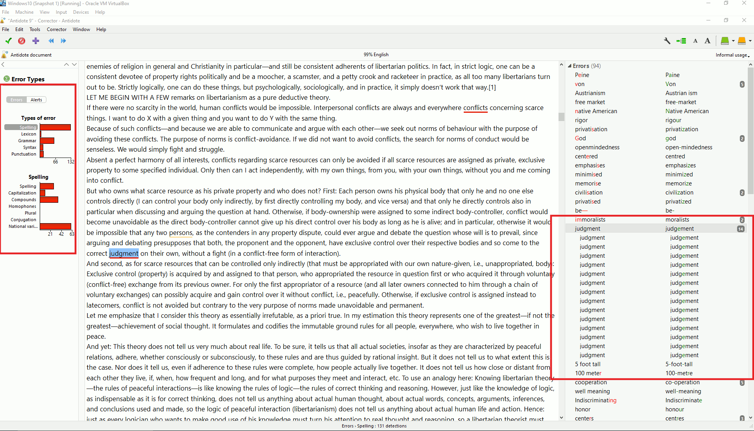
Task: Click the up chevron in the left panel
Action: pos(66,64)
